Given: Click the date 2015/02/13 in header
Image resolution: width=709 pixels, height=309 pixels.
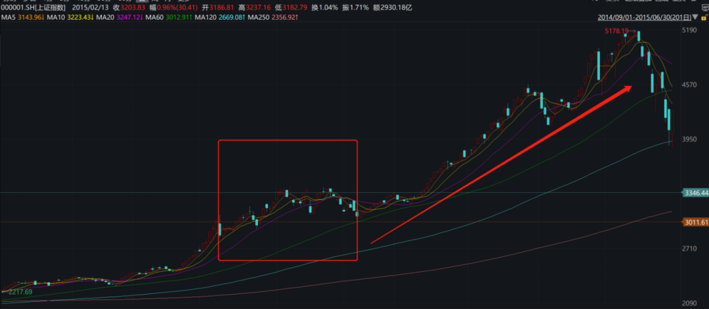Looking at the screenshot, I should pos(91,8).
